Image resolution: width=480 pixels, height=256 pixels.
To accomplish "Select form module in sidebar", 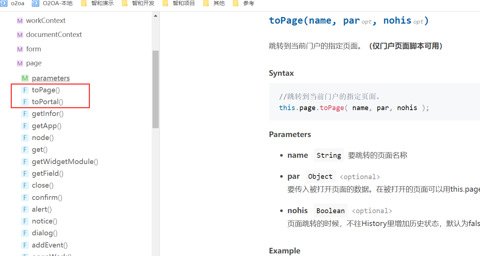I will click(33, 49).
